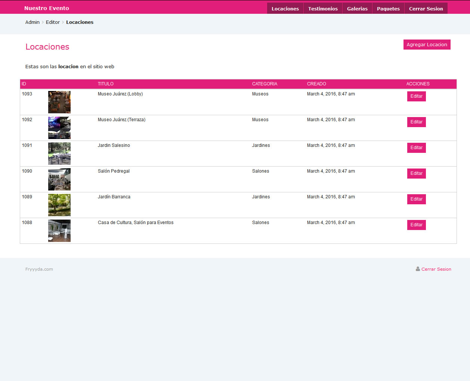
Task: Open the Museo Juárez (Lobby) thumbnail
Action: tap(59, 102)
